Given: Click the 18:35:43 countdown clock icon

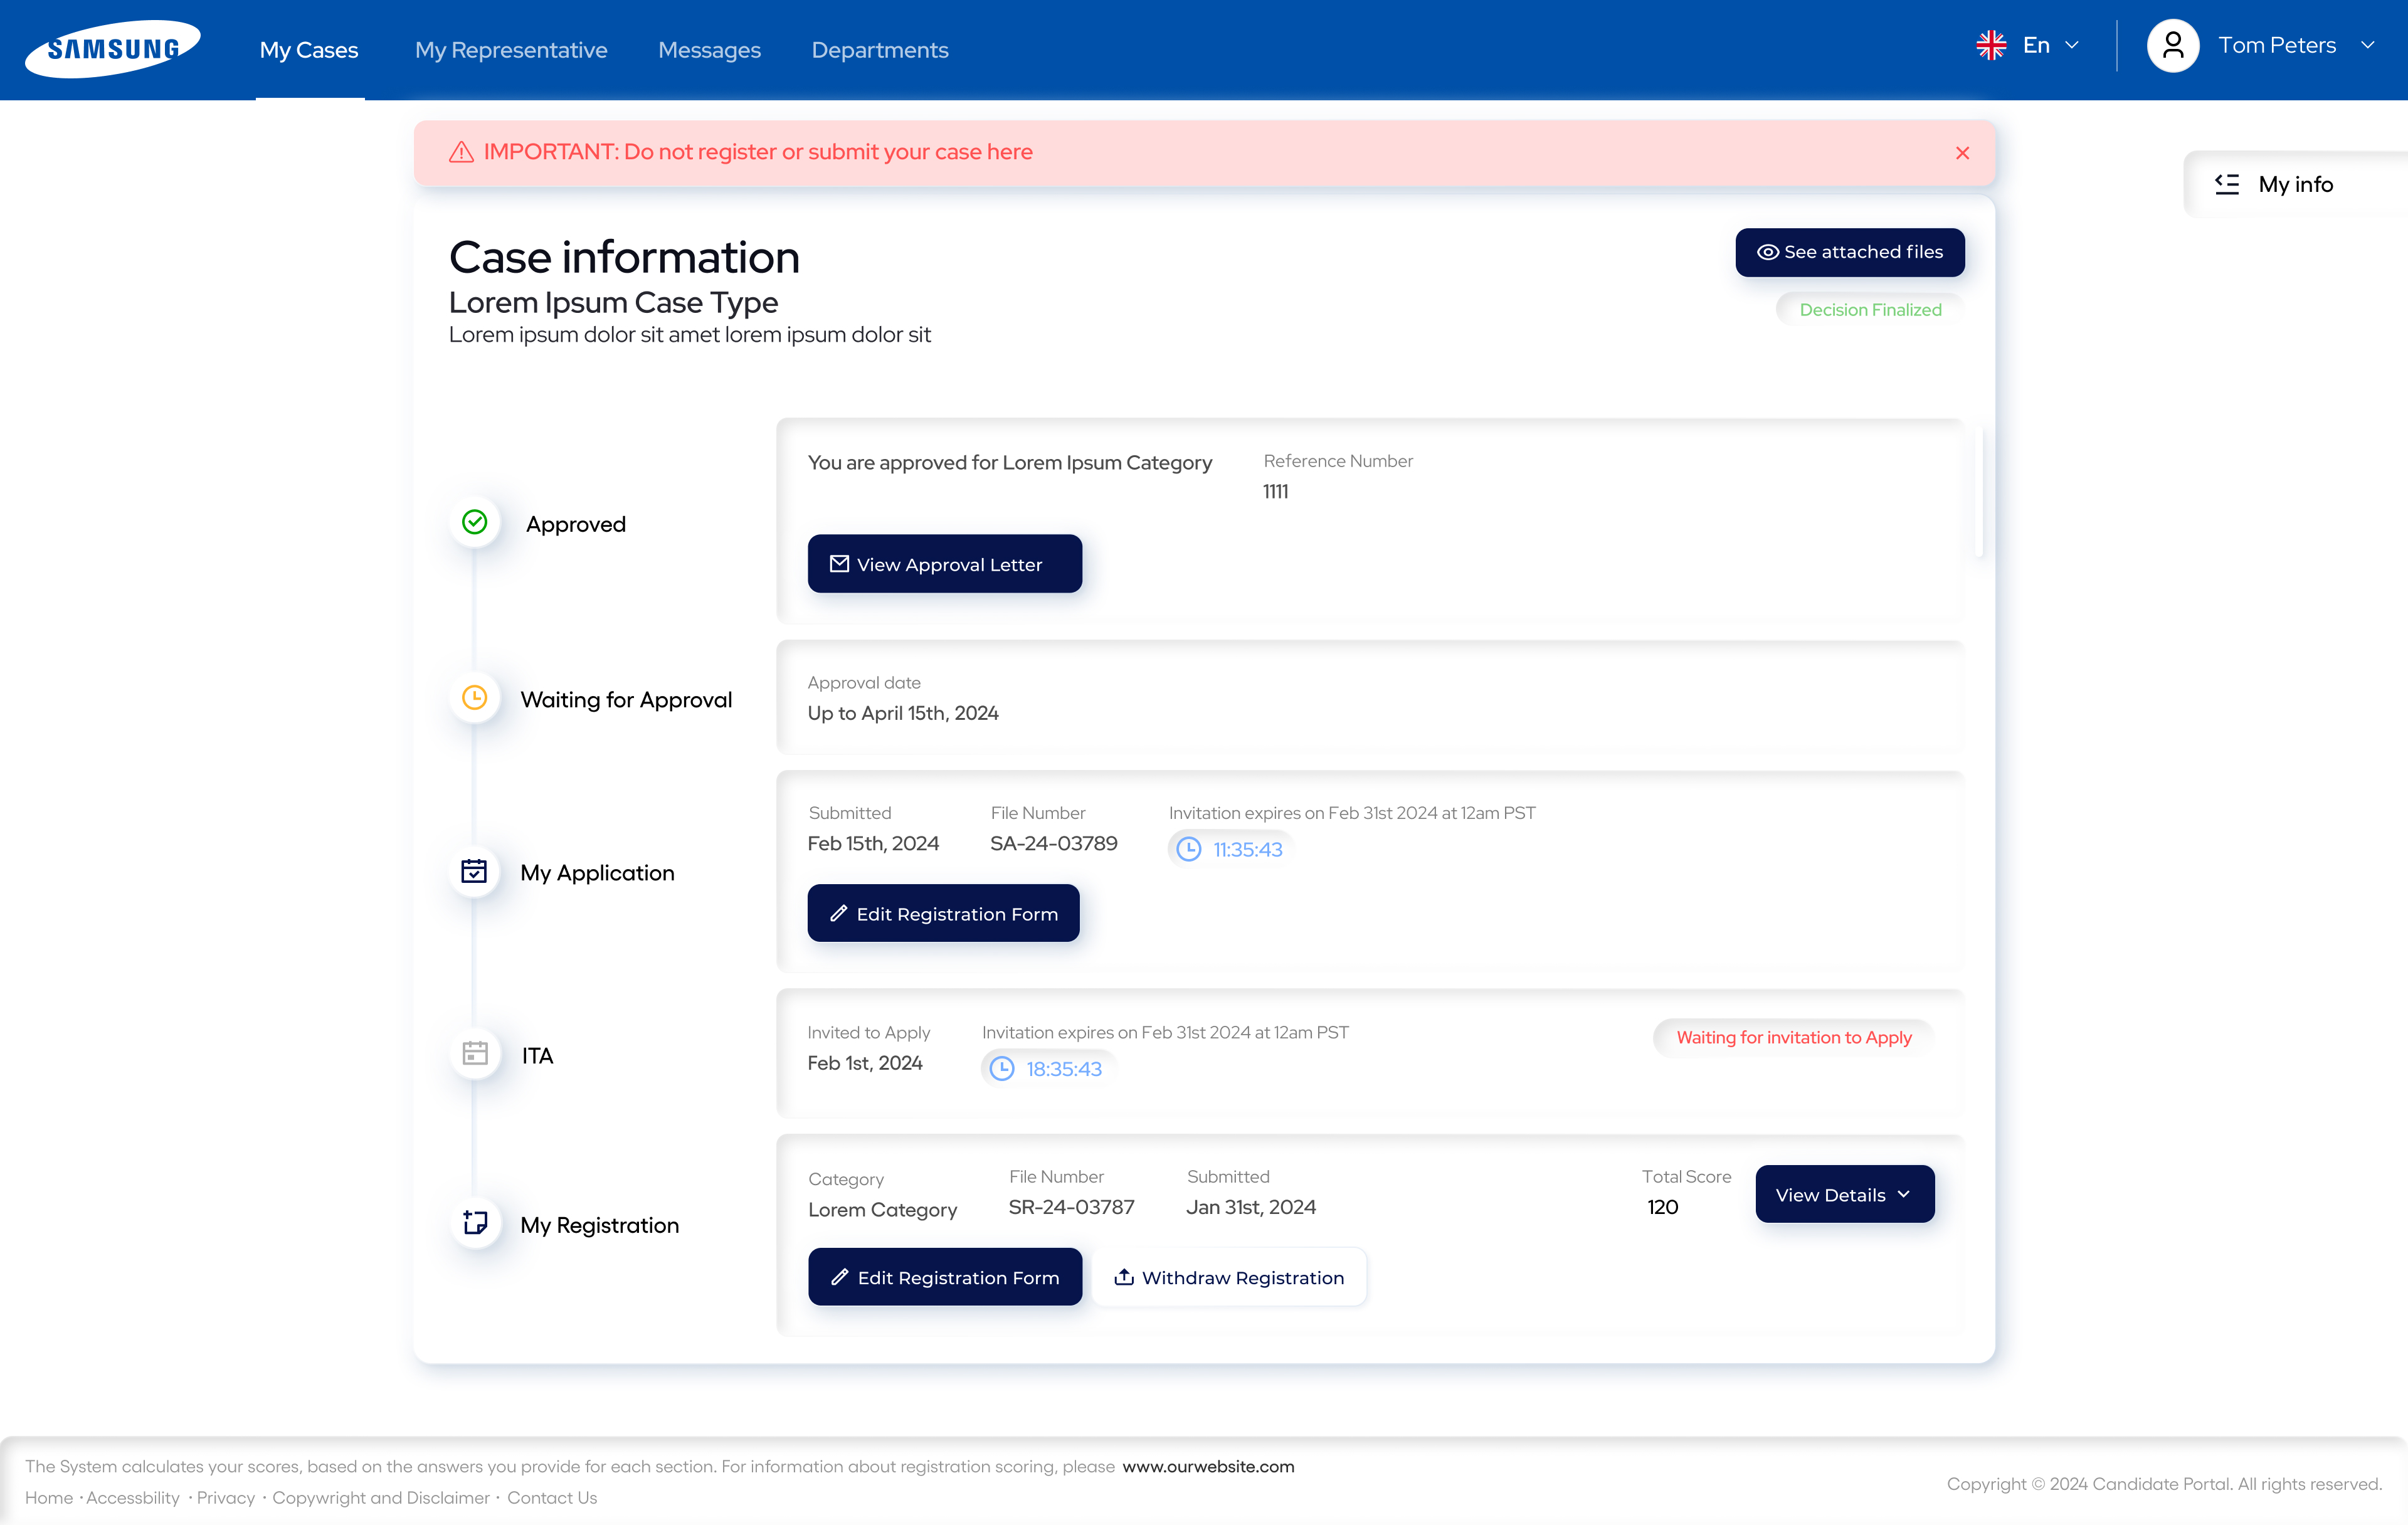Looking at the screenshot, I should [1001, 1068].
